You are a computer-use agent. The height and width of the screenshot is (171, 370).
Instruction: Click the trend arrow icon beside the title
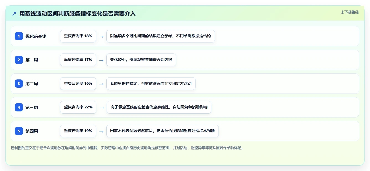click(x=14, y=14)
